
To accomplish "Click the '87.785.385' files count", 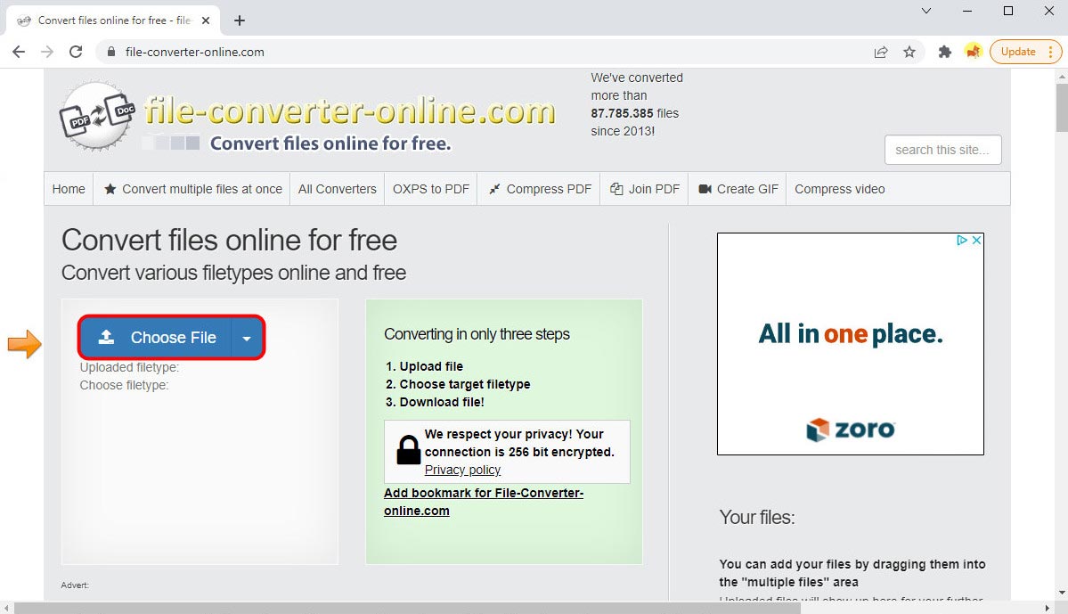I will 622,113.
